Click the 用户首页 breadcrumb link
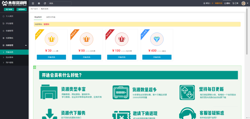Screen dimensions: 250x119 click(34, 9)
